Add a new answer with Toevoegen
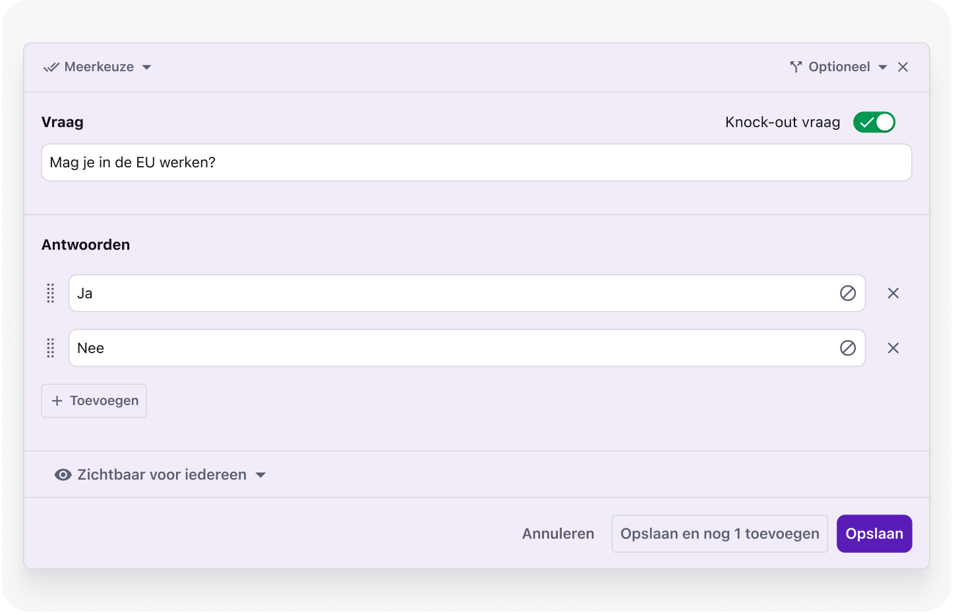This screenshot has width=954, height=616. pyautogui.click(x=94, y=401)
